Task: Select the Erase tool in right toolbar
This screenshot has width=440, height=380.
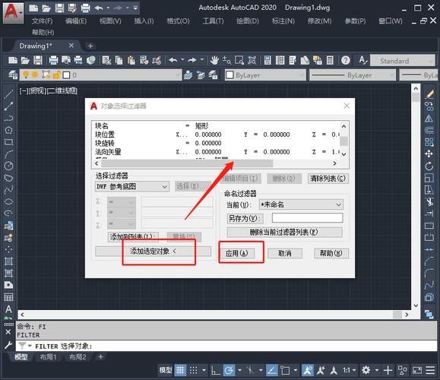Action: click(429, 94)
